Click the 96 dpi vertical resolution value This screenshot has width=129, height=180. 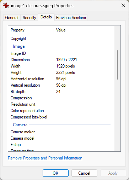[61, 85]
